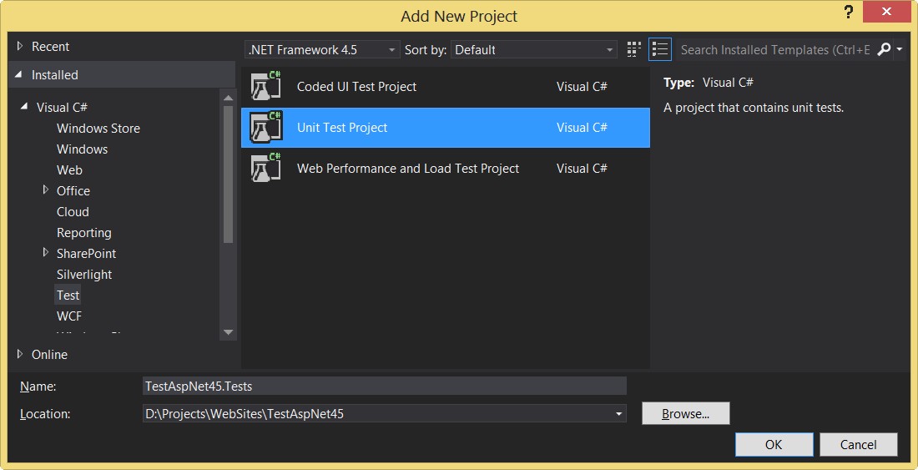Open the Sort by Default dropdown
Viewport: 918px width, 470px height.
[x=534, y=50]
